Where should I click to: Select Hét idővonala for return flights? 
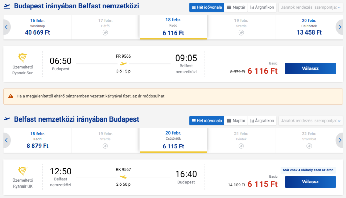coord(207,120)
